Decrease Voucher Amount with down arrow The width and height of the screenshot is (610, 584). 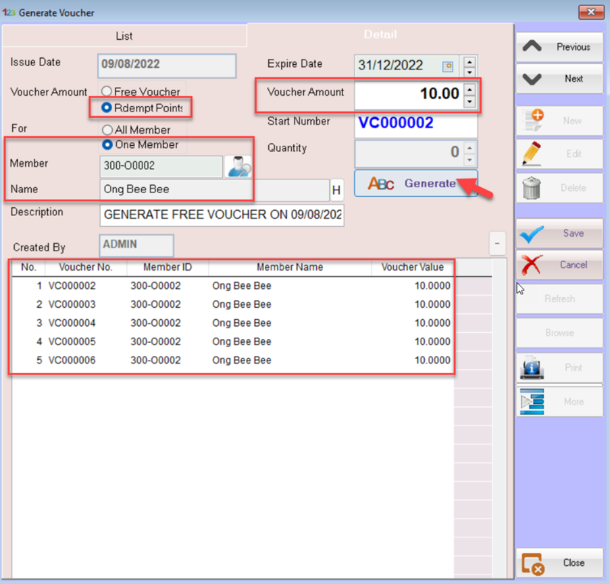(x=470, y=101)
